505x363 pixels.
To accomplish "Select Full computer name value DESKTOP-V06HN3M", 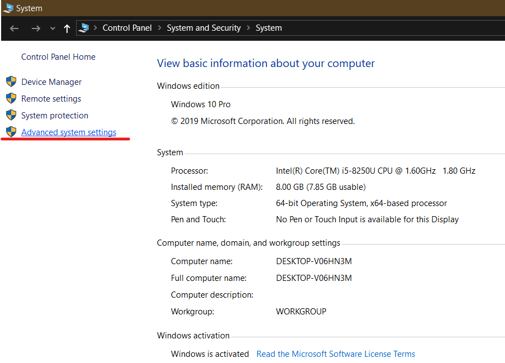I will pos(314,278).
